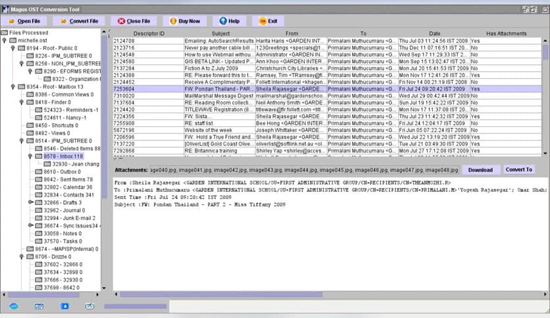Click the Close File button
Screen dimensions: 550x318
point(134,21)
